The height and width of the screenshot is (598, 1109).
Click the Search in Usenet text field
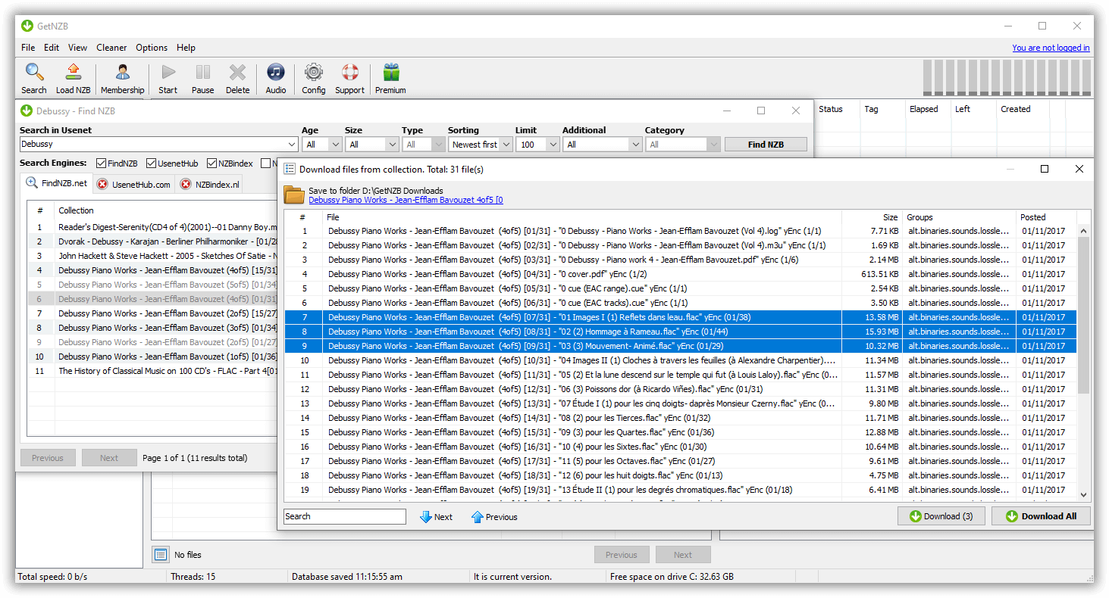[x=153, y=145]
